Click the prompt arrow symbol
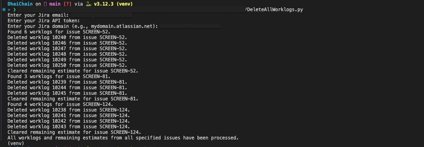This screenshot has height=147, width=424. click(15, 10)
